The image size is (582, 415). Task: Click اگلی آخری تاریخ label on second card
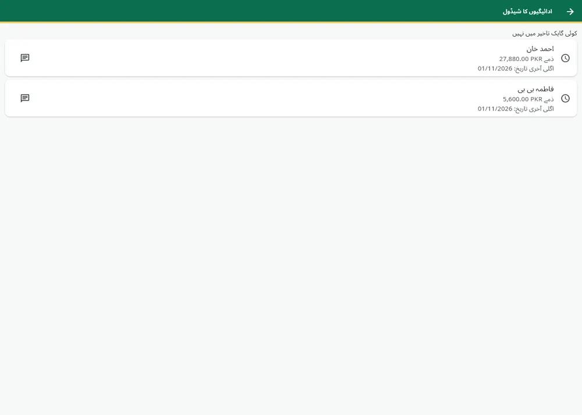click(x=534, y=109)
